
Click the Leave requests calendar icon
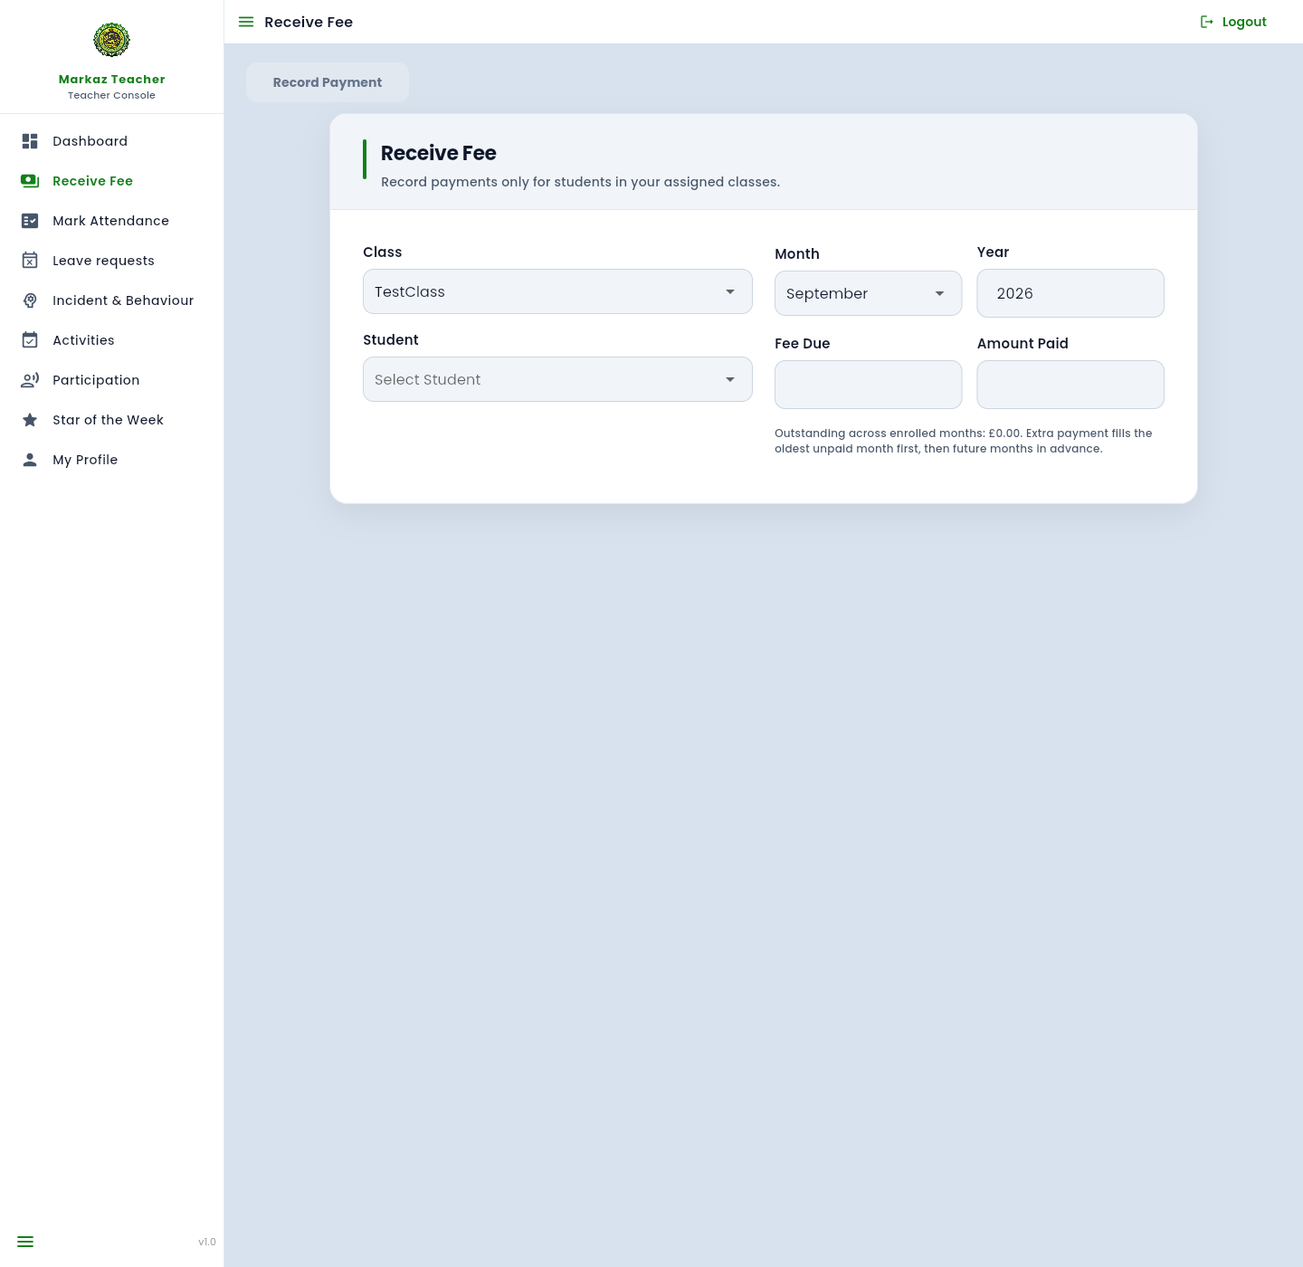tap(30, 261)
